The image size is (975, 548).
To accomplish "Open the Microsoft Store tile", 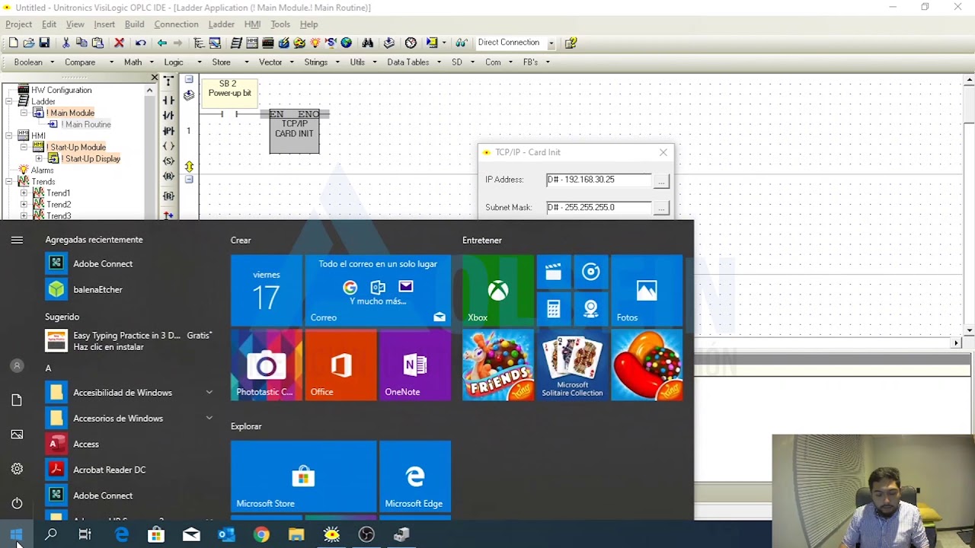I will (x=303, y=476).
